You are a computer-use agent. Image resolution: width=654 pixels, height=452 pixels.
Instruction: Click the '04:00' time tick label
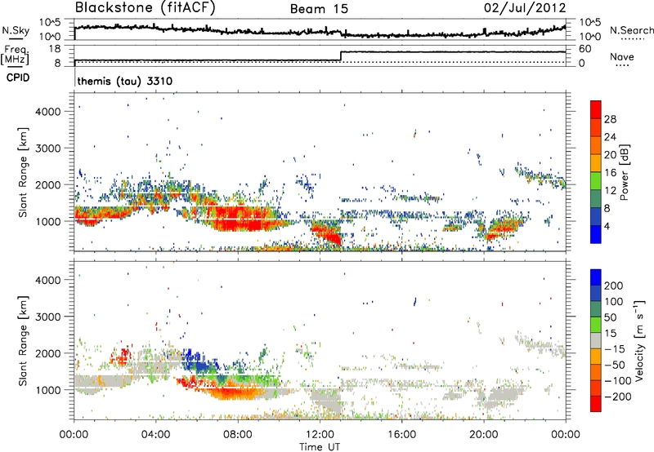pyautogui.click(x=156, y=435)
